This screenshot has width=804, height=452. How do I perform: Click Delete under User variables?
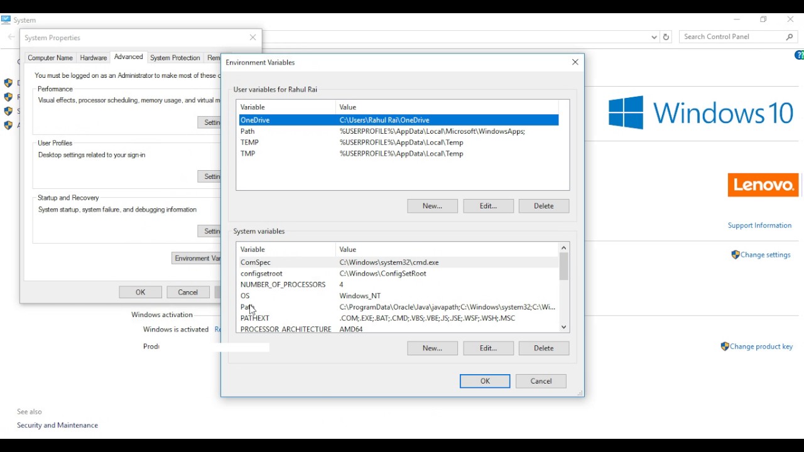pos(544,206)
